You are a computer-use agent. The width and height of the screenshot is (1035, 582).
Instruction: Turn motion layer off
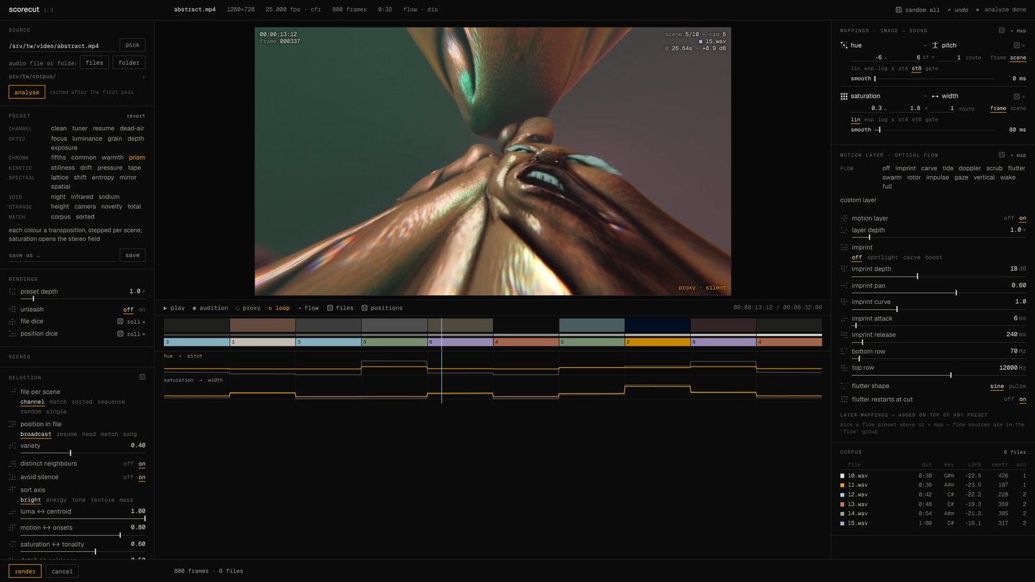click(1009, 218)
